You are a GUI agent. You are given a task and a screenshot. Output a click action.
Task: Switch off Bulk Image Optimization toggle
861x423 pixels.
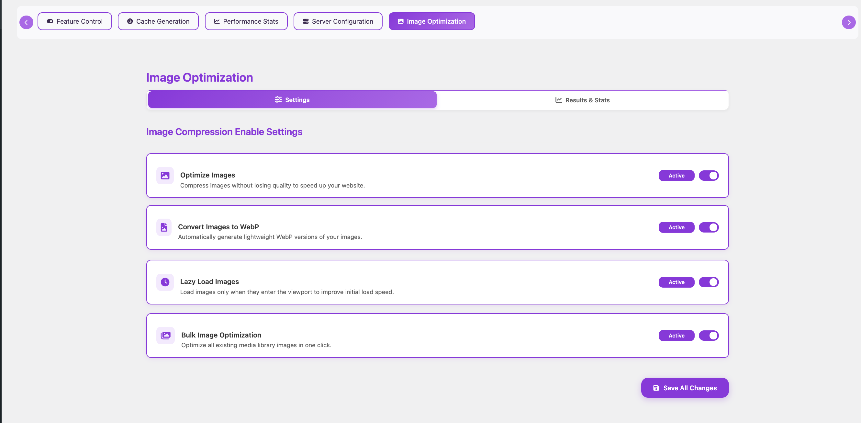(708, 336)
